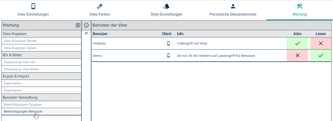Toggle Lesen permission for Andreas

pos(321,43)
